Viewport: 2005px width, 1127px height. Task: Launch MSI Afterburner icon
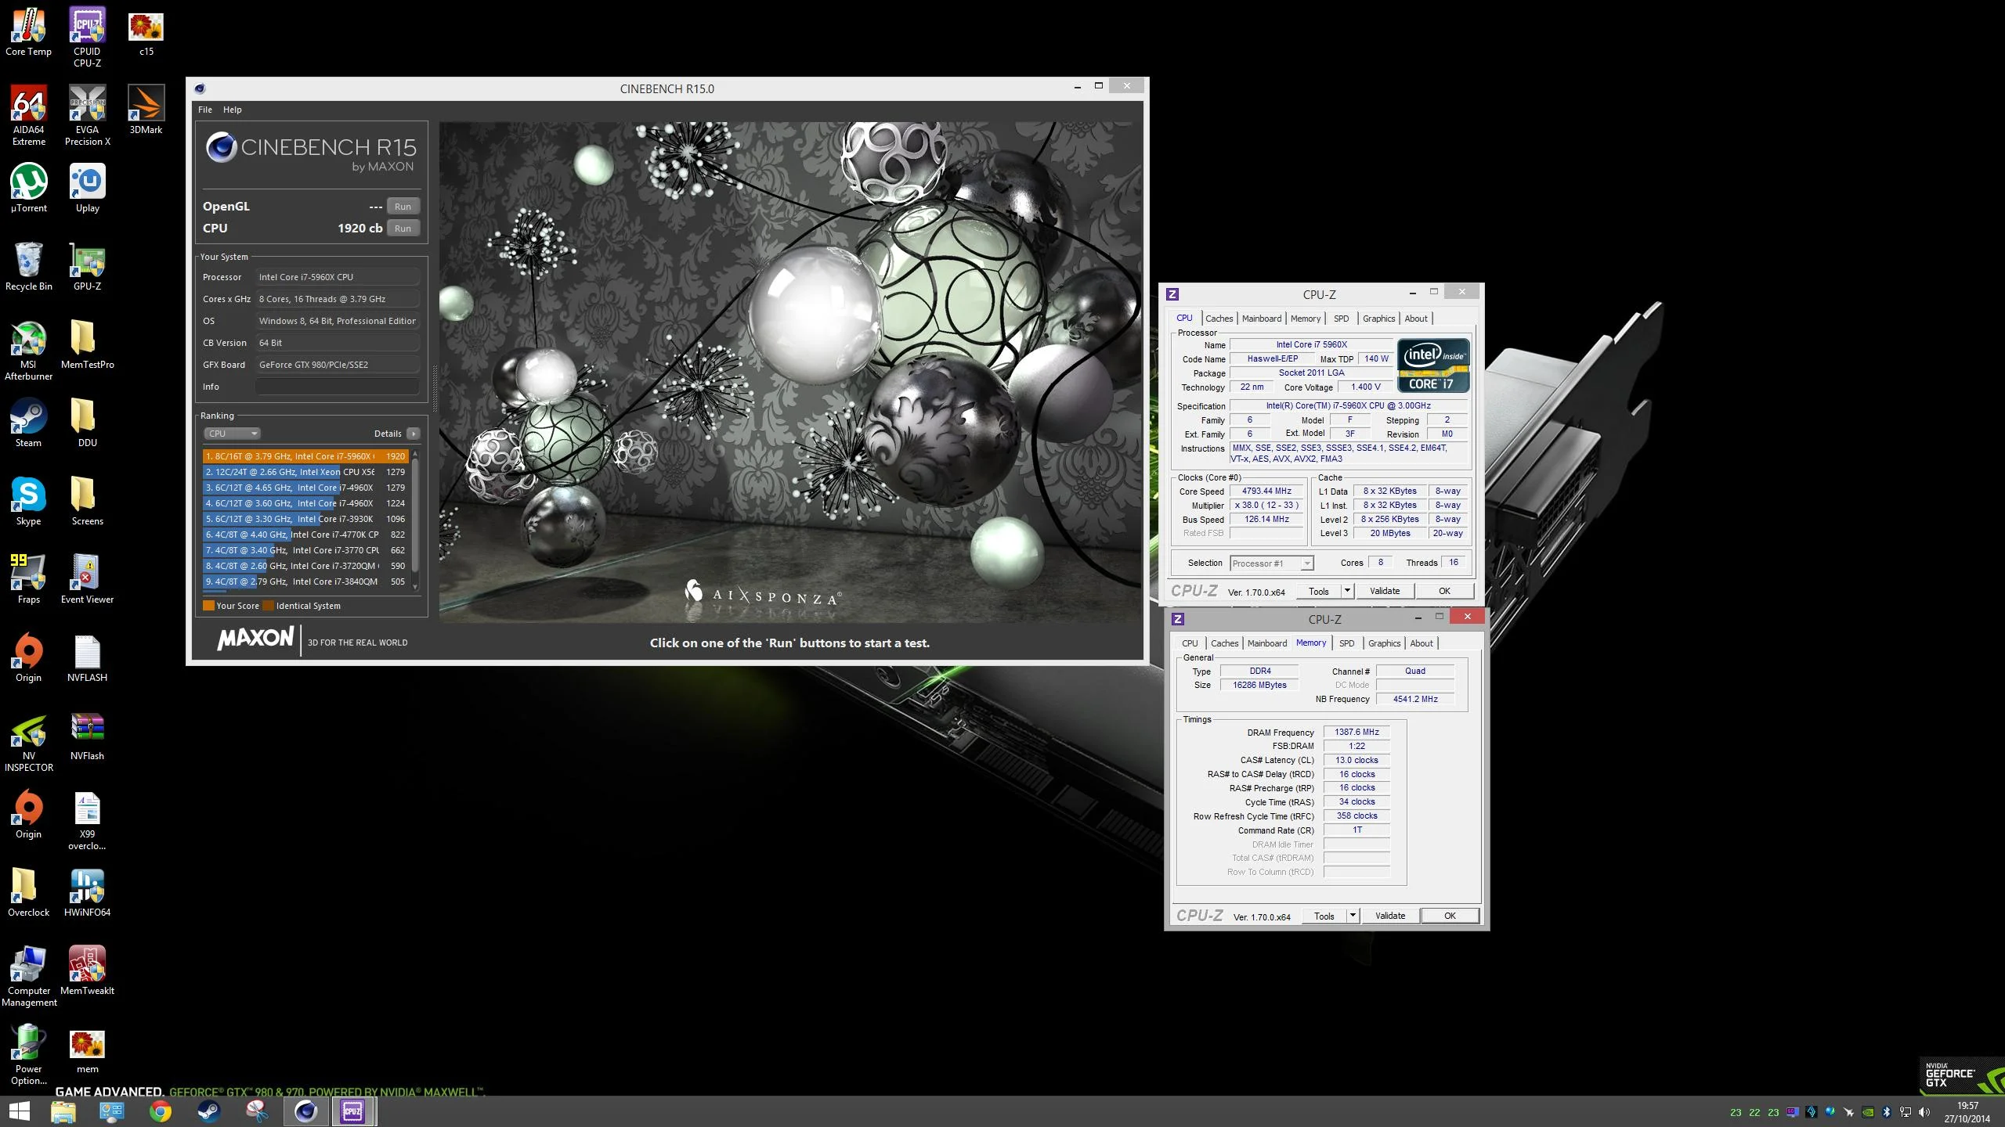pyautogui.click(x=28, y=350)
